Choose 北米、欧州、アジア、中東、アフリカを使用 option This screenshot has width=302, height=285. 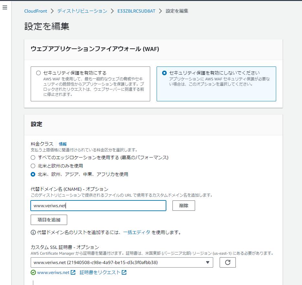(x=33, y=174)
